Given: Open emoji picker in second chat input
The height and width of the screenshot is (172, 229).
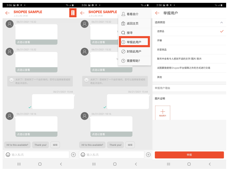Looking at the screenshot, I should 83,154.
